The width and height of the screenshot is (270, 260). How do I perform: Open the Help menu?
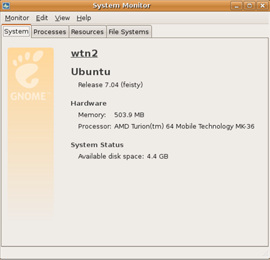click(x=84, y=18)
